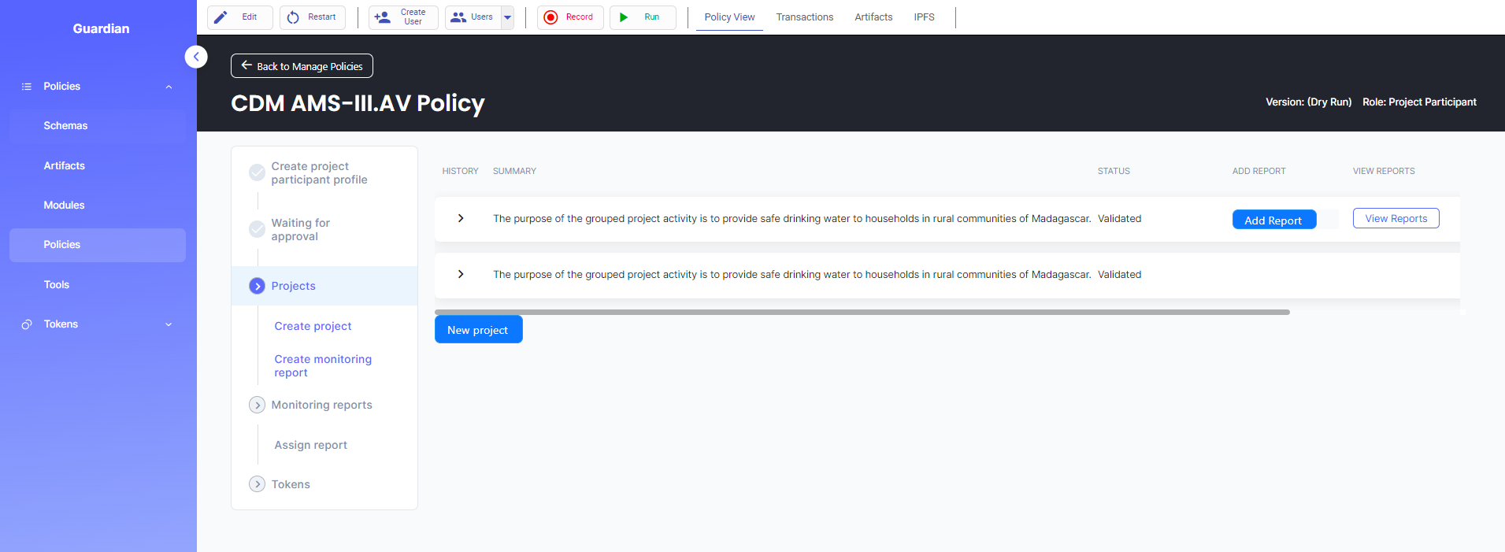Viewport: 1505px width, 552px height.
Task: Click the New project button
Action: tap(478, 330)
